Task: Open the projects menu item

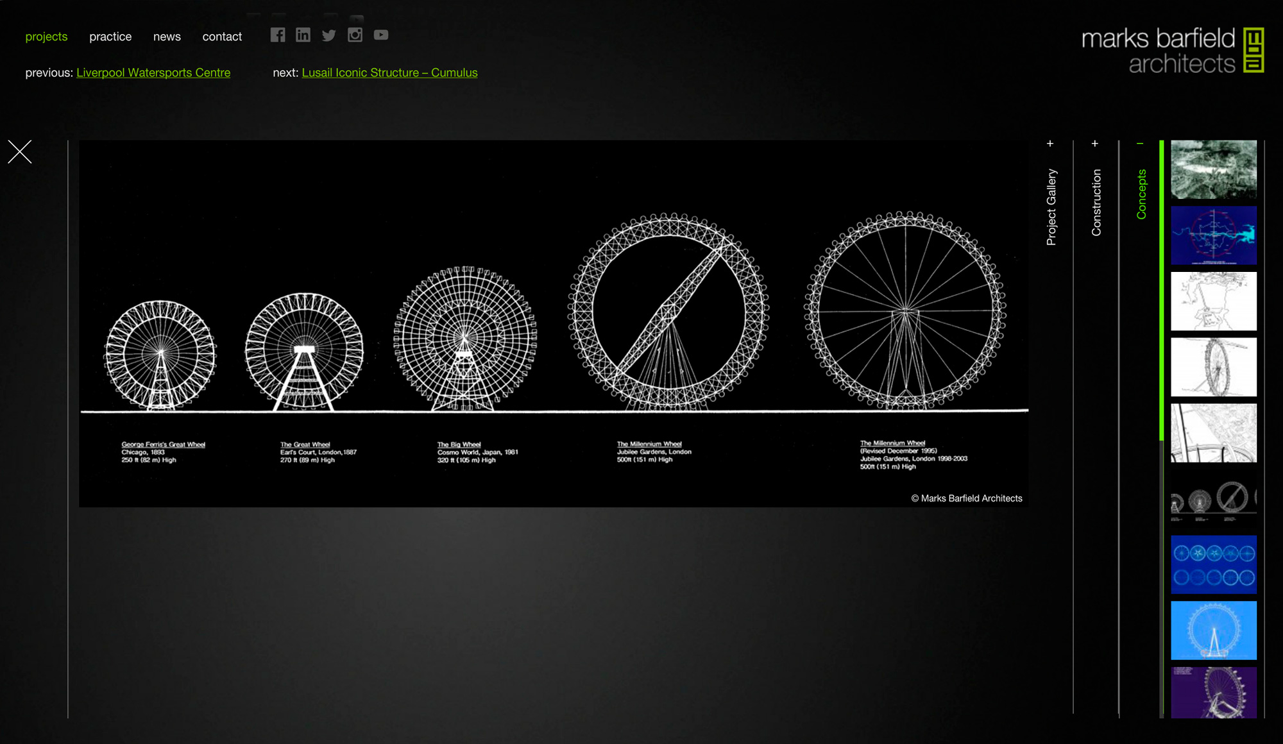Action: click(x=46, y=37)
